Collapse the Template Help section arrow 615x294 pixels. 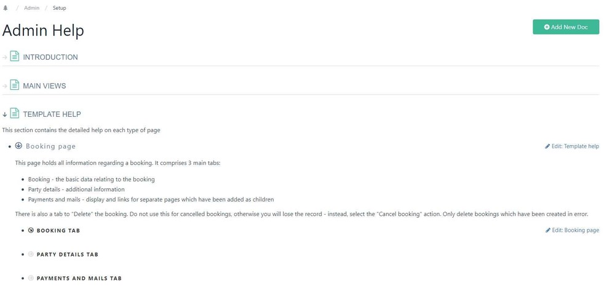(5, 114)
